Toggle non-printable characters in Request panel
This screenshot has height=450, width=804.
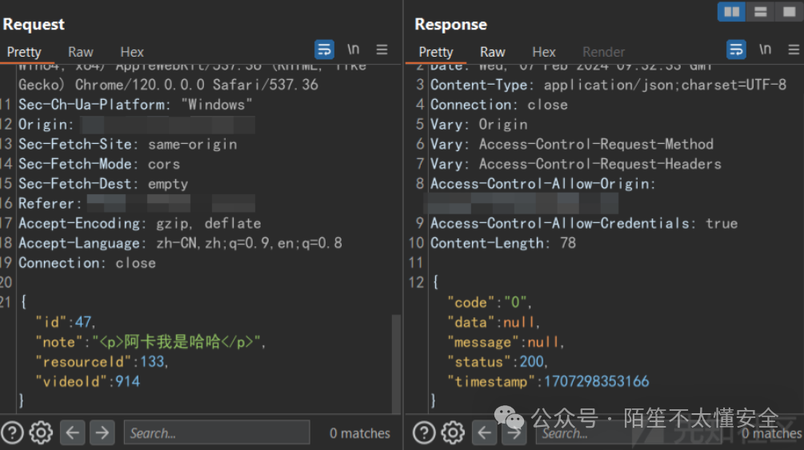(x=354, y=50)
